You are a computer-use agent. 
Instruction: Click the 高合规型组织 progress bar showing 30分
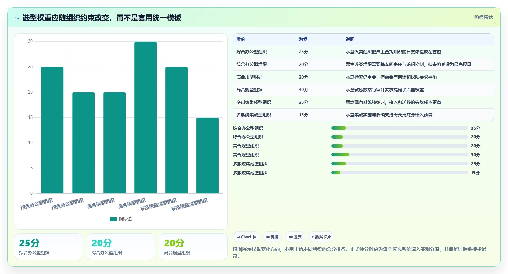click(x=399, y=155)
